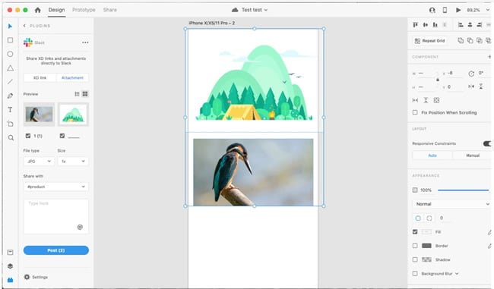Choose Auto responsive constraints
494x289 pixels.
(432, 155)
